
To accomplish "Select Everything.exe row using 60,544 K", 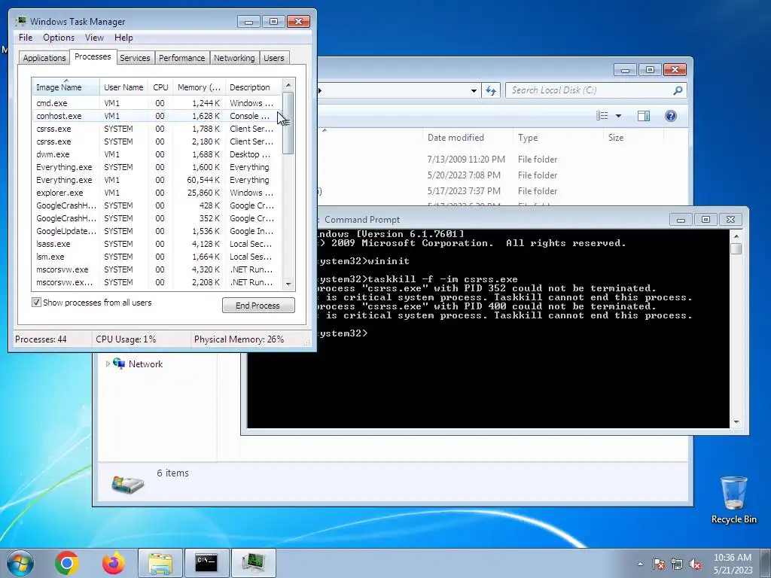I will (157, 180).
